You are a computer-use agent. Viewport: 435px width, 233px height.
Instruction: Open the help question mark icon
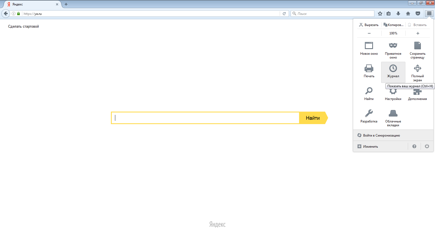pos(414,146)
